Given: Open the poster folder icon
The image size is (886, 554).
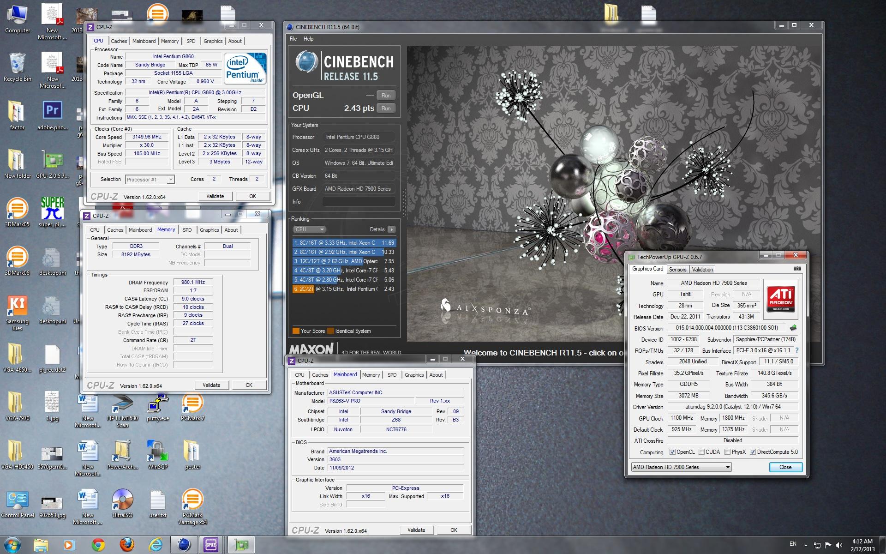Looking at the screenshot, I should 192,455.
